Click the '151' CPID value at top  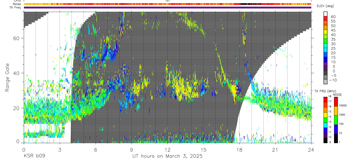[x=168, y=1]
